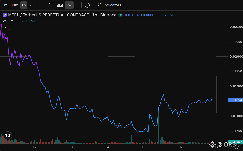Select the 1h timeframe
243x151 pixels.
[x=24, y=5]
